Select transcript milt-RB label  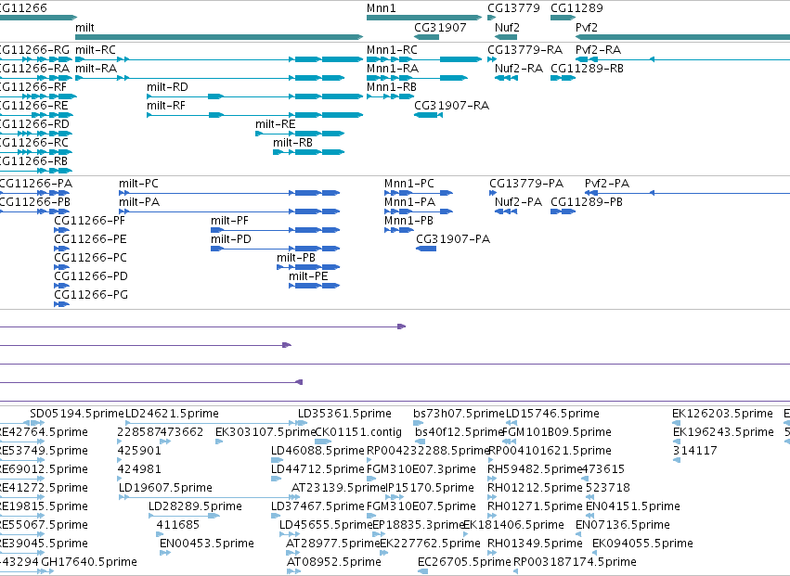pos(292,143)
